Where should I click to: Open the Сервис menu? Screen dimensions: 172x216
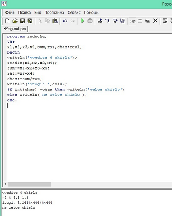74,13
